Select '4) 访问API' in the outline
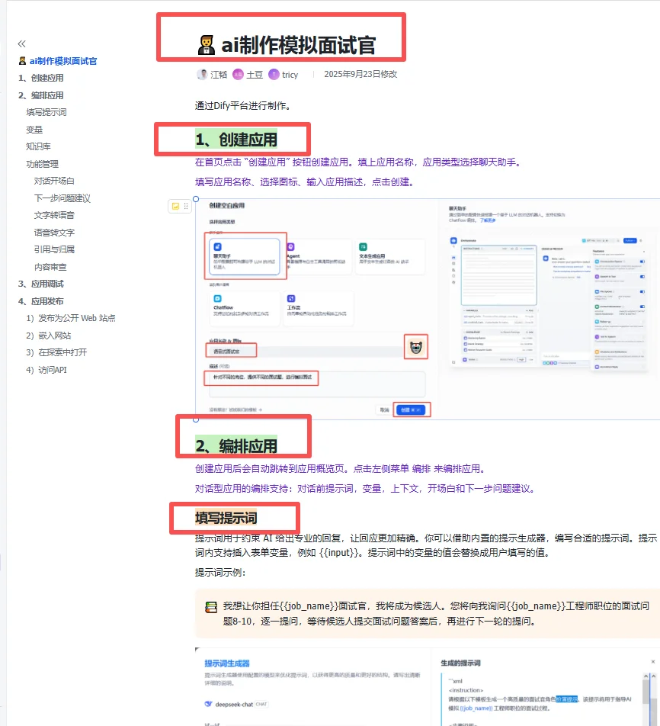The width and height of the screenshot is (660, 726). point(46,370)
